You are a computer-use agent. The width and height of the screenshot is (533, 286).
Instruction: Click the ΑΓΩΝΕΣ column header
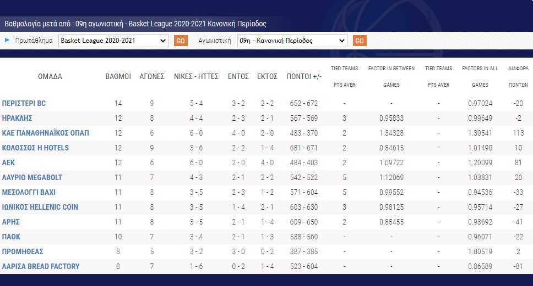(152, 77)
